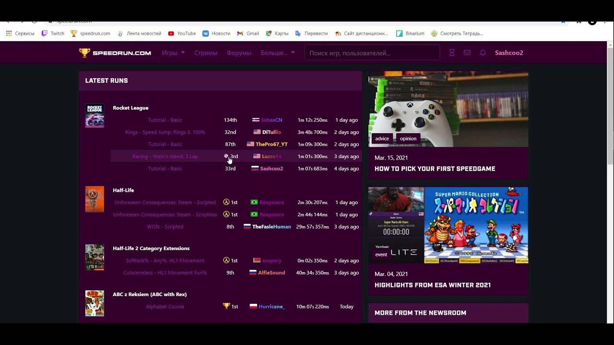Click the page vertical scrollbar
Viewport: 614px width, 345px height.
610,105
